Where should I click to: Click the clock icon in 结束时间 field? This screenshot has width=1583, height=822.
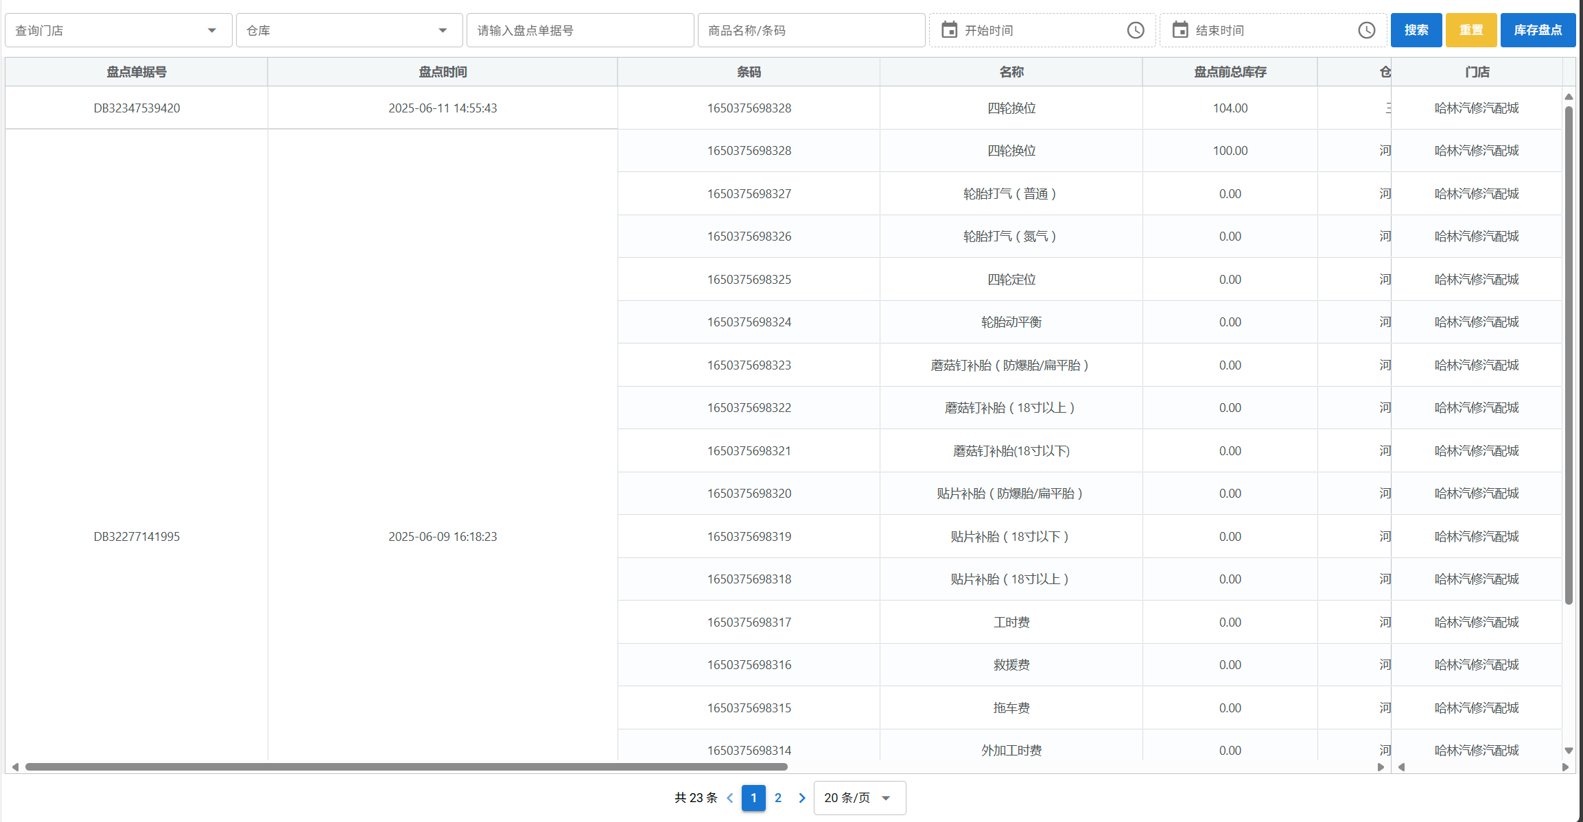coord(1366,30)
